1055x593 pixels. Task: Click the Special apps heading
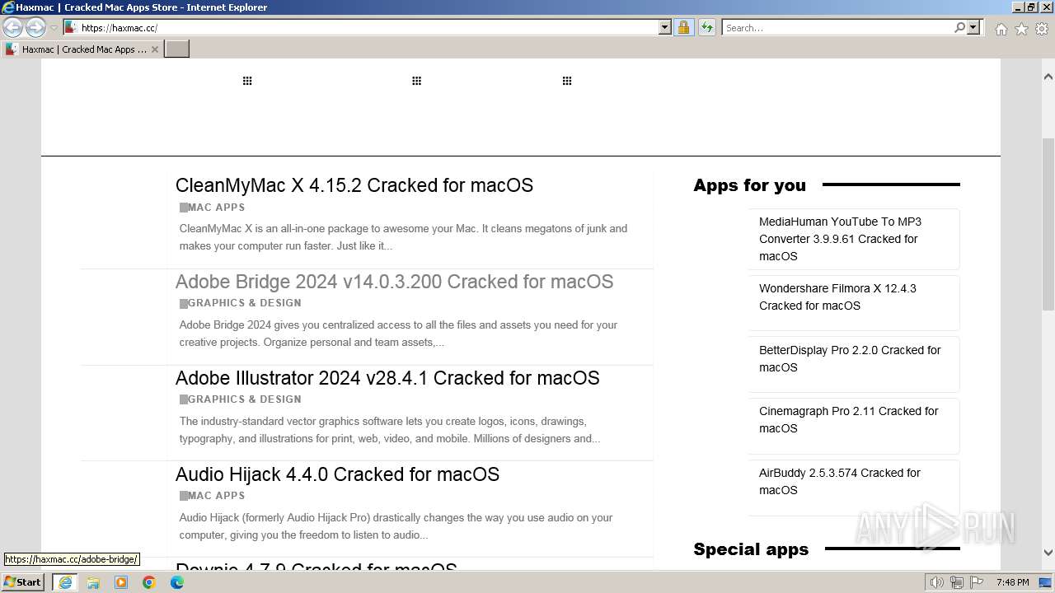click(751, 549)
